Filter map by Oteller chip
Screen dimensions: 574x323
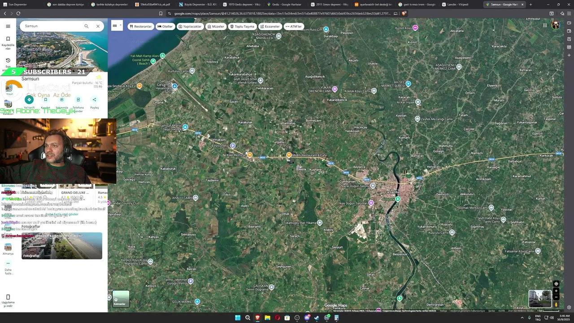pos(165,26)
